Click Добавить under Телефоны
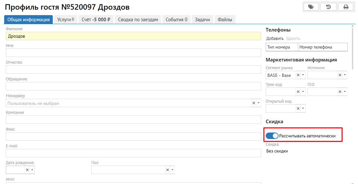The image size is (358, 184). pyautogui.click(x=275, y=39)
